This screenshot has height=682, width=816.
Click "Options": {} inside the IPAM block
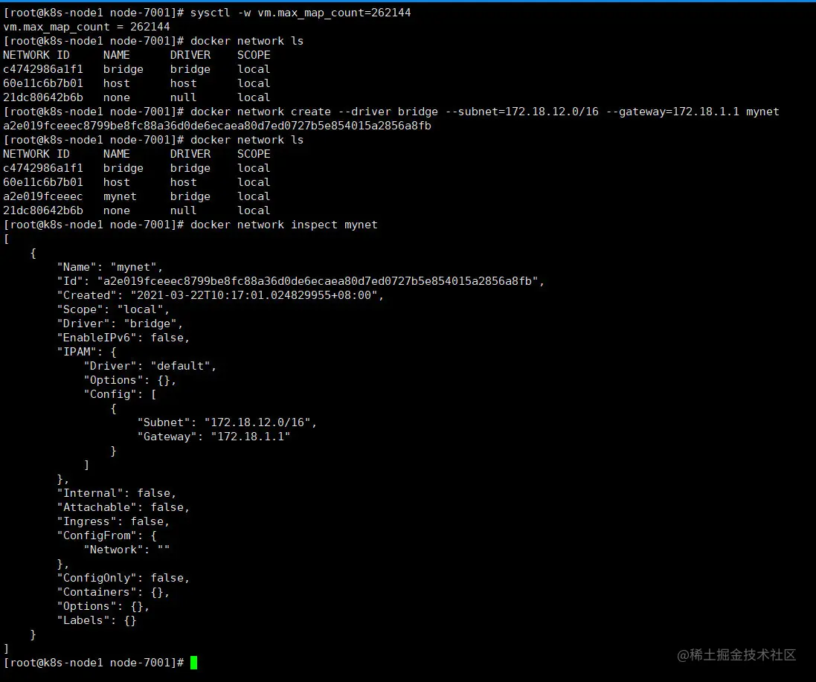pos(130,380)
